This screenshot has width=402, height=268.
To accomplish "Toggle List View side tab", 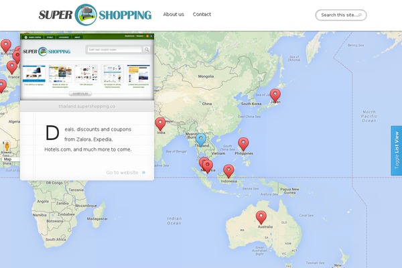I will click(x=397, y=151).
